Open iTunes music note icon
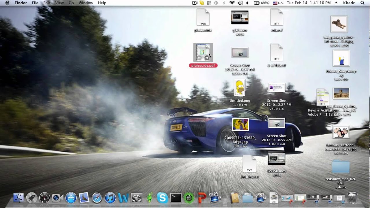Viewport: 370px width, 208px height. pyautogui.click(x=110, y=198)
